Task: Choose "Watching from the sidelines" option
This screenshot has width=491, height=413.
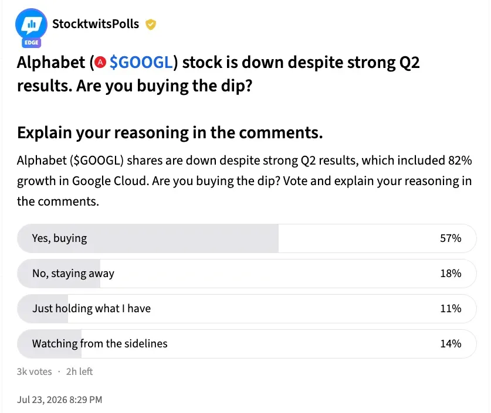Action: pyautogui.click(x=247, y=344)
